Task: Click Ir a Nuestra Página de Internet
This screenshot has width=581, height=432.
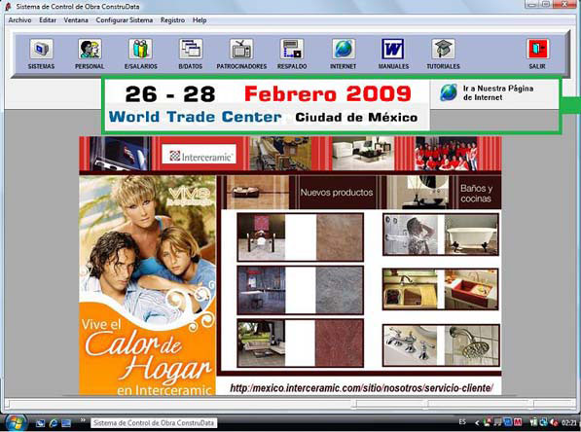Action: 488,93
